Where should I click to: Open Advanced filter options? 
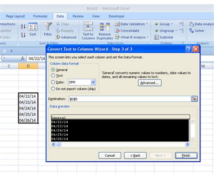pos(66,37)
